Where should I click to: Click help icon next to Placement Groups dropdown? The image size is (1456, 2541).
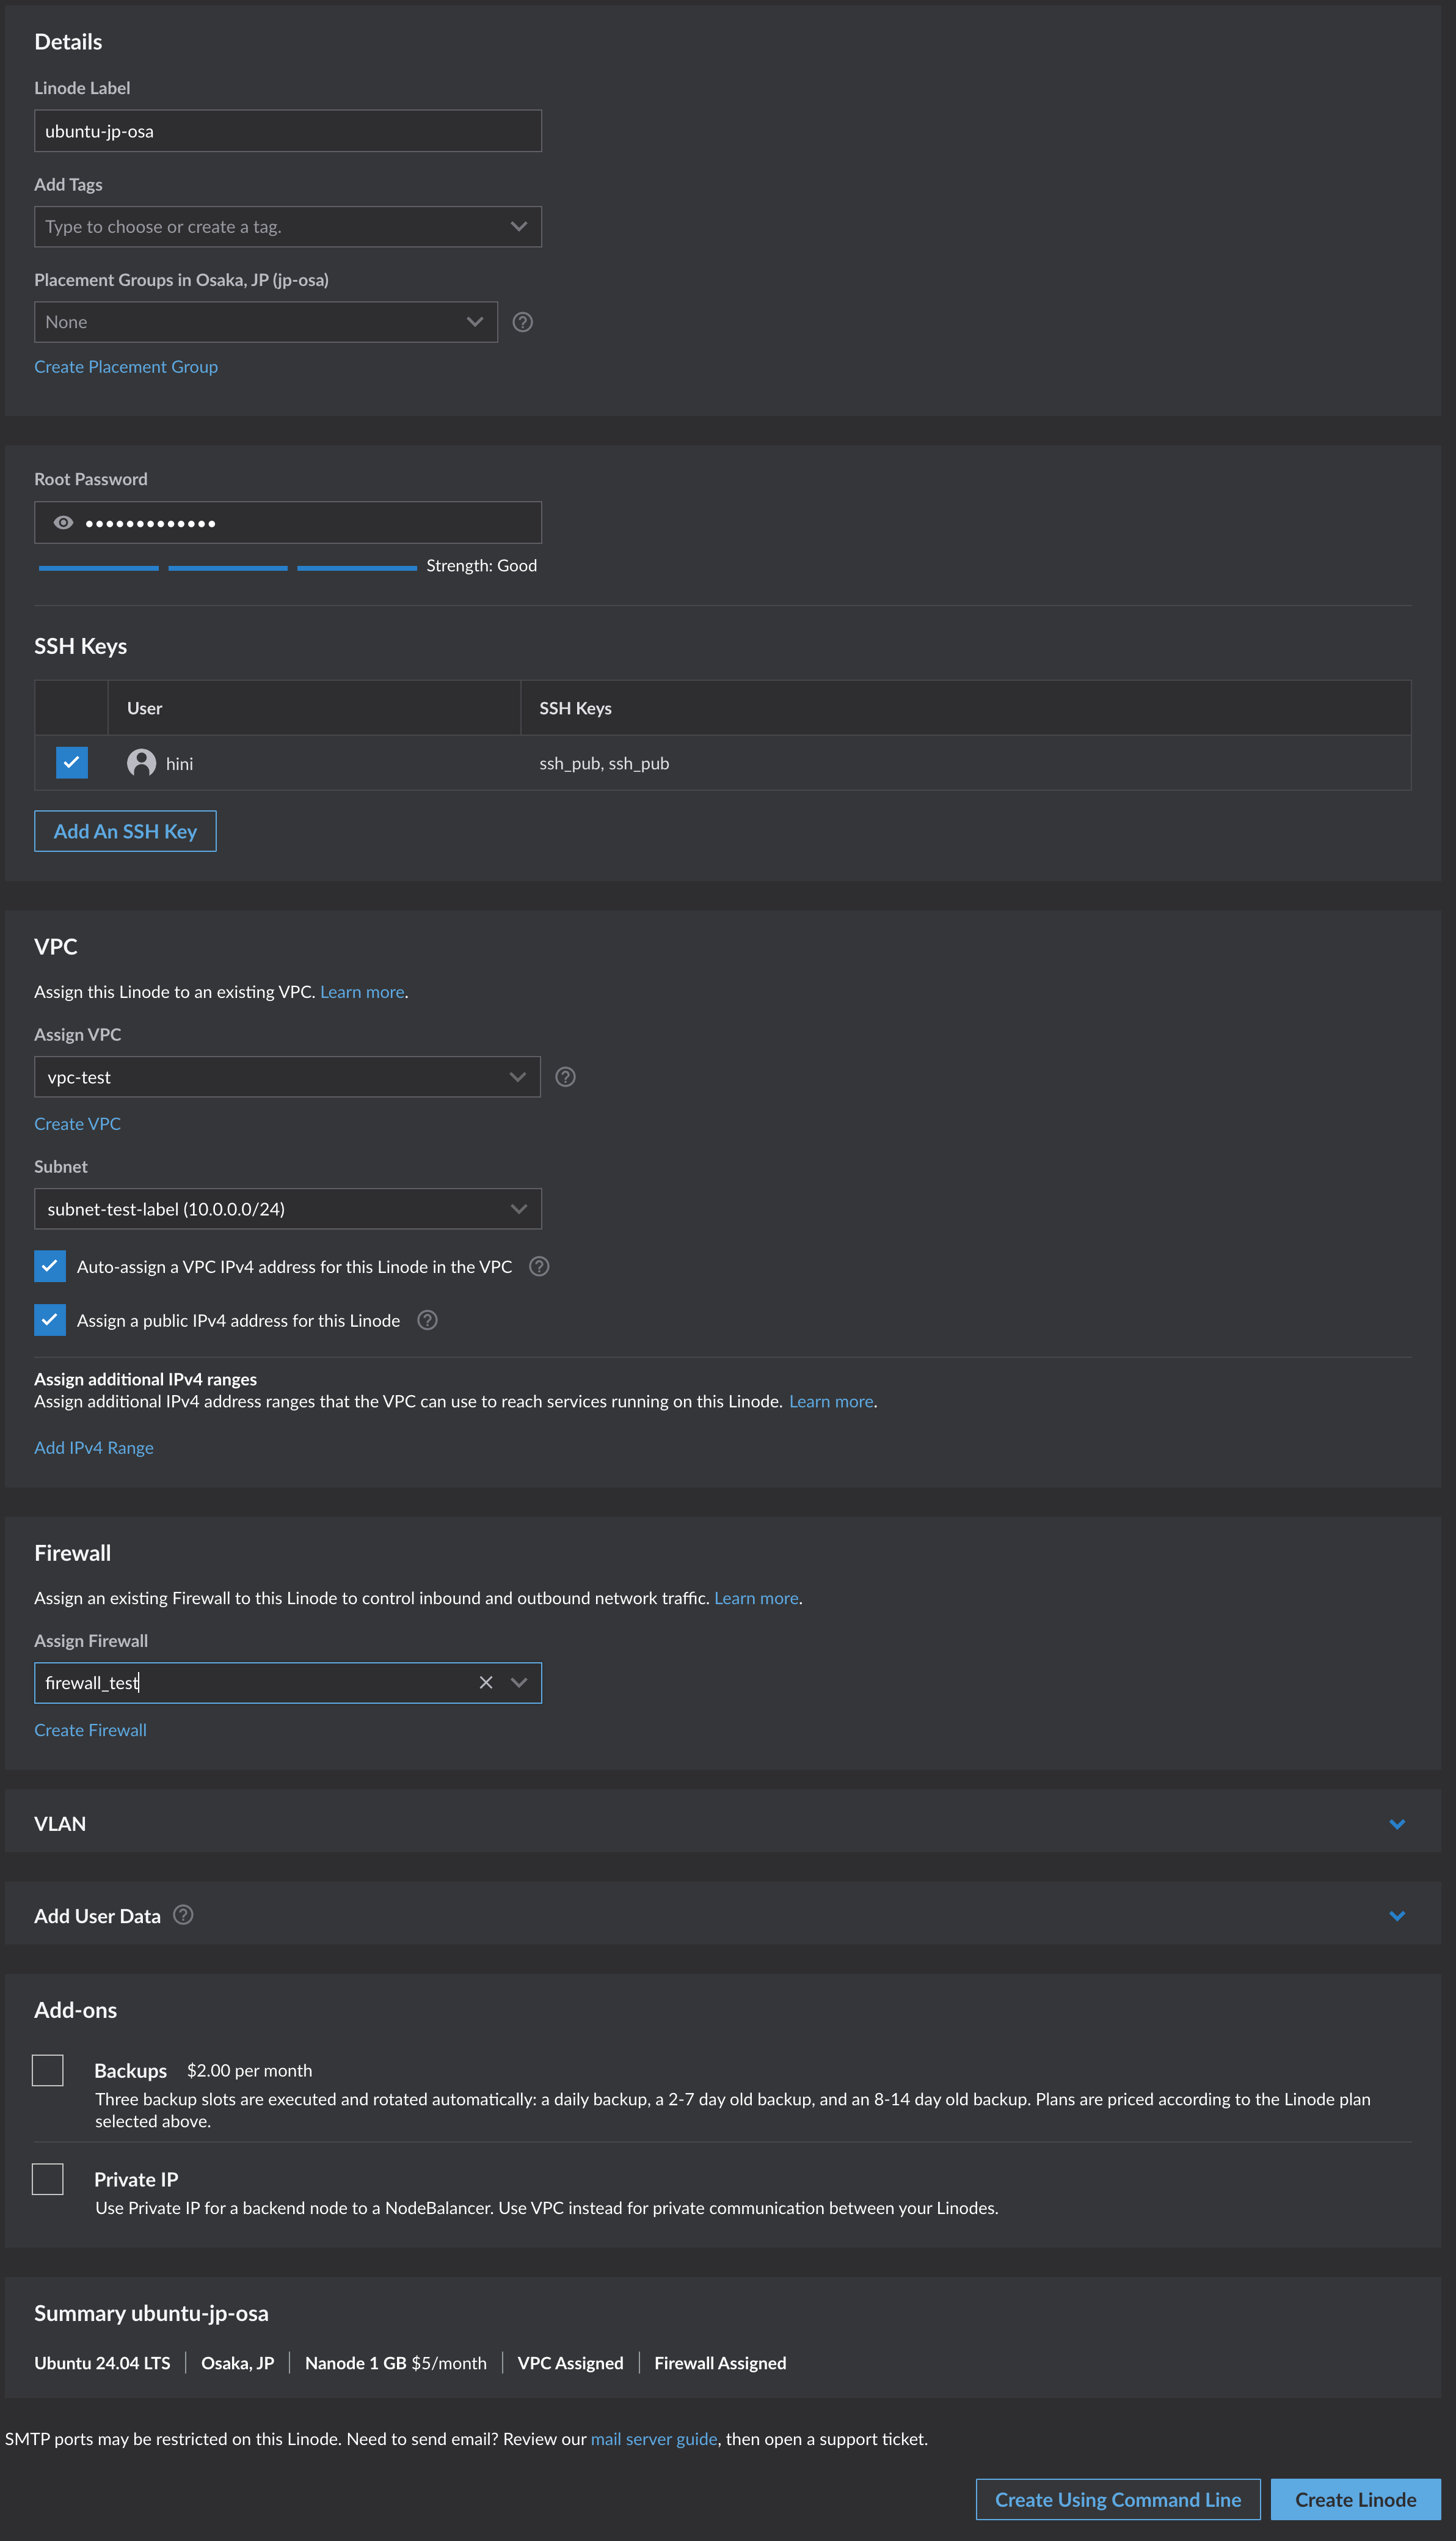click(x=522, y=322)
